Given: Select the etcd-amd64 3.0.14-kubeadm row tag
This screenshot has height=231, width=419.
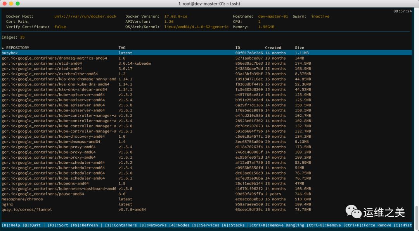Looking at the screenshot, I should click(x=135, y=63).
